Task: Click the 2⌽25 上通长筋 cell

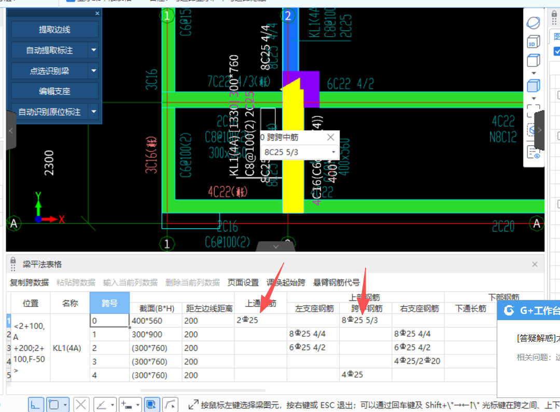Action: 261,321
